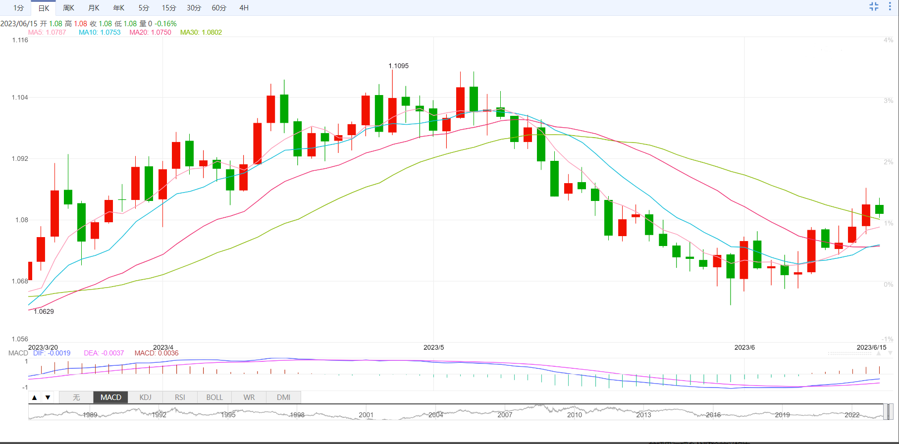This screenshot has height=444, width=899.
Task: Select the 日K daily chart tab
Action: tap(44, 8)
